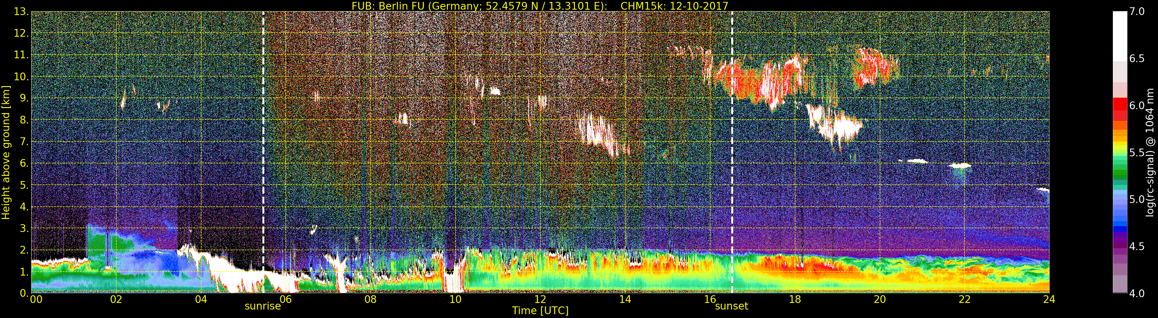Click the plot title 'FUB: Berlin FU (Germany...'

[x=539, y=6]
